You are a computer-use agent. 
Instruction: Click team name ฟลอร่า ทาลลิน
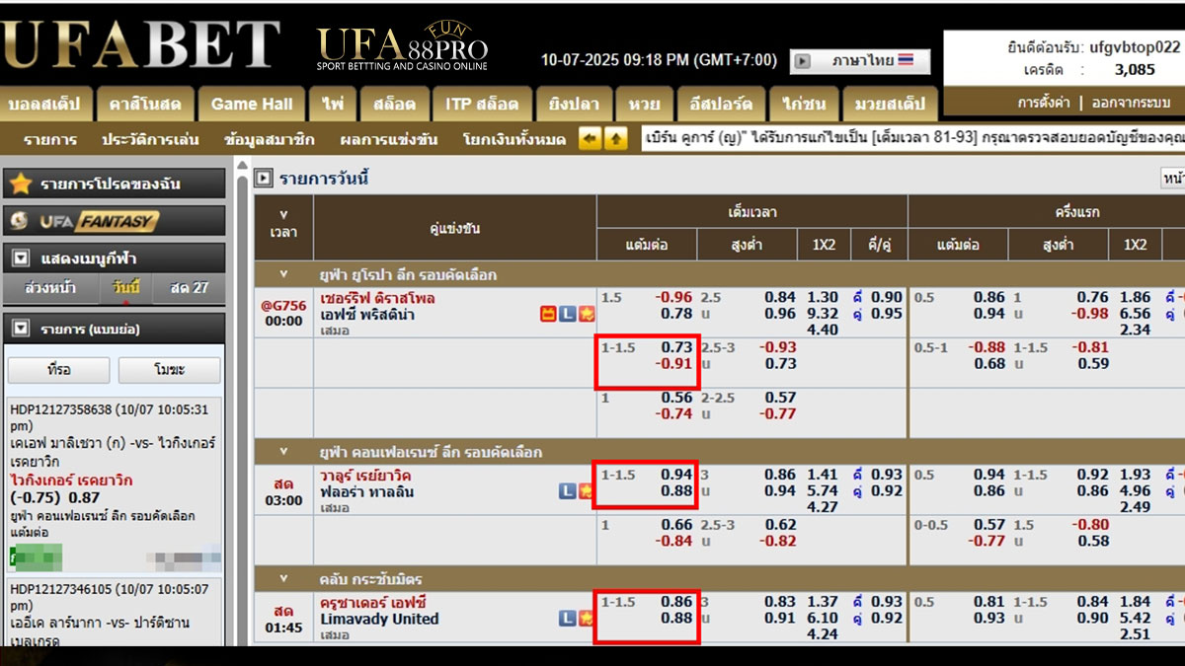(x=367, y=491)
